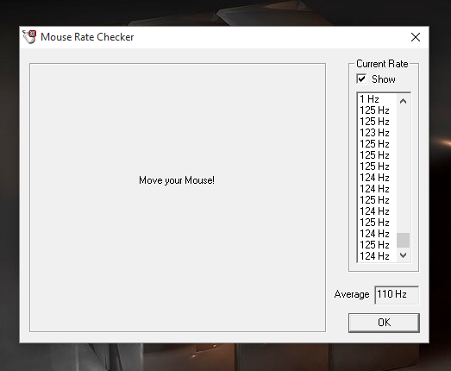Click the Average label text
Screen dimensions: 451x371
(x=352, y=294)
